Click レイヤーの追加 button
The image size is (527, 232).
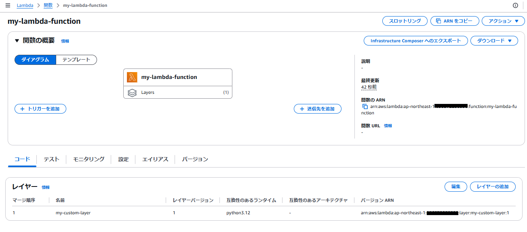(493, 186)
